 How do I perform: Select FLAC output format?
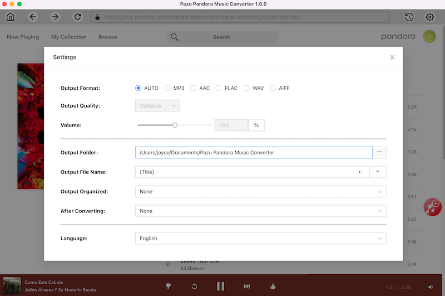click(x=219, y=88)
